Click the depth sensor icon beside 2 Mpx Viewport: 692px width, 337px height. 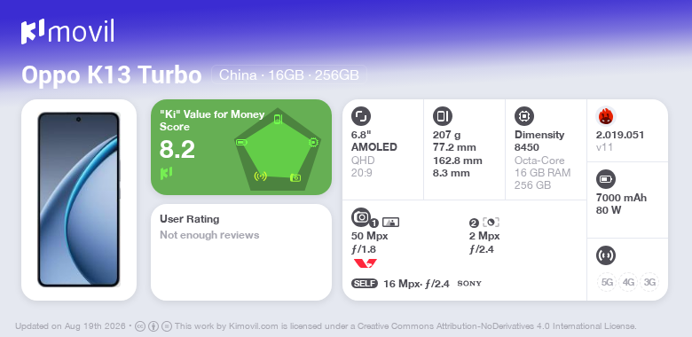491,223
